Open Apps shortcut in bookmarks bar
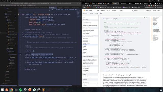The image size is (163, 92). click(85, 8)
